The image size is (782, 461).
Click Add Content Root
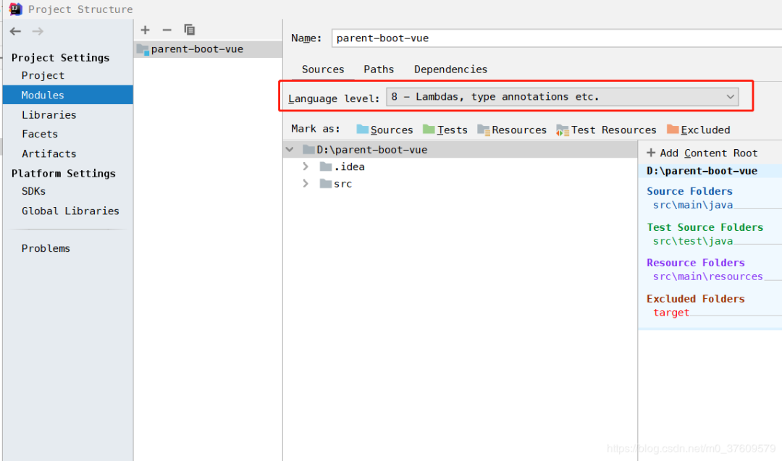[x=702, y=153]
